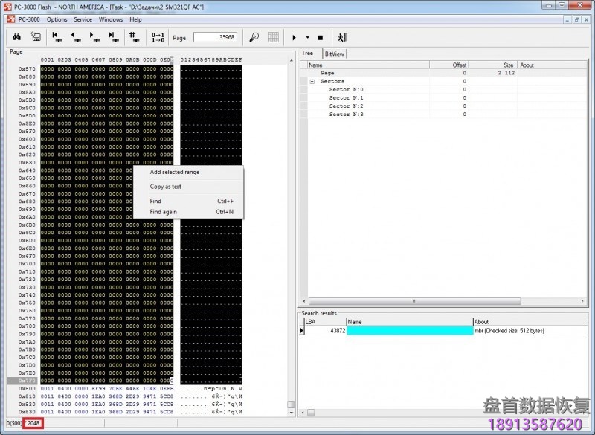Switch to the BitView tab

point(334,54)
